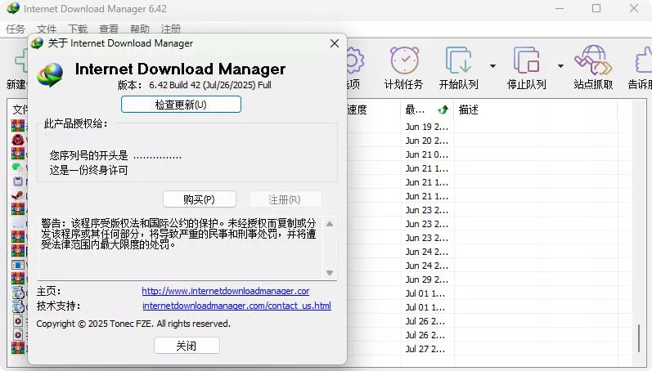Open the 文件 menu
Viewport: 652px width, 371px height.
(47, 29)
